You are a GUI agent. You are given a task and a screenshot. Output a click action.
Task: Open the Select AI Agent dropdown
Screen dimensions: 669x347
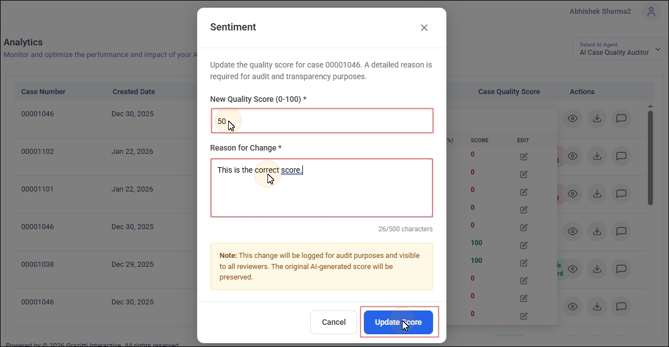click(620, 49)
